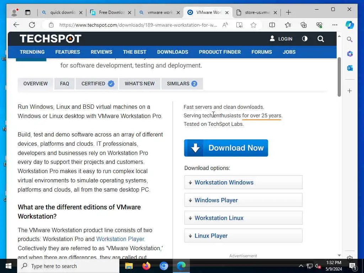Viewport: 364px width, 273px height.
Task: Open the Windows Start menu
Action: point(9,266)
